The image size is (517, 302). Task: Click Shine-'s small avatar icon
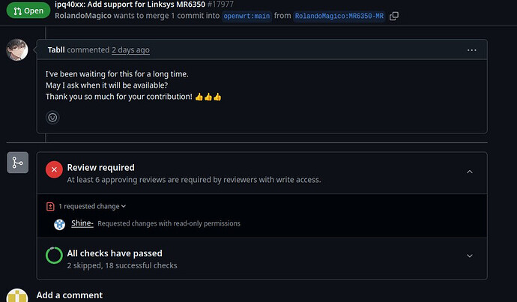pos(59,224)
